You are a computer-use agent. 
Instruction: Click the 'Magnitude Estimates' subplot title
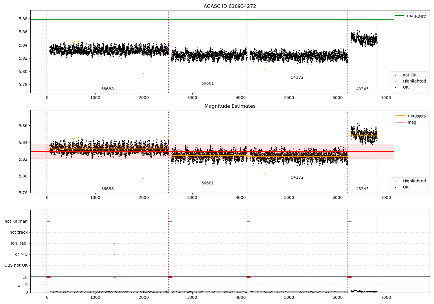(230, 106)
